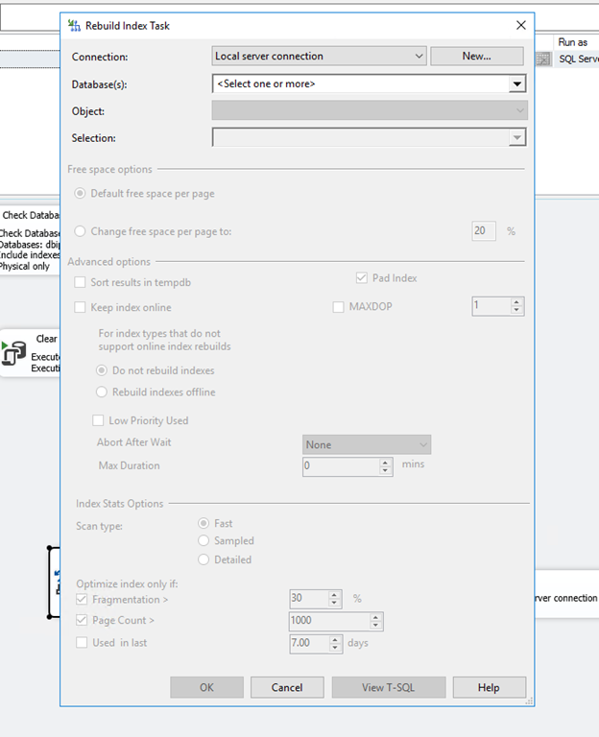Click the Rebuild Index Task title icon
The width and height of the screenshot is (599, 737).
[74, 25]
